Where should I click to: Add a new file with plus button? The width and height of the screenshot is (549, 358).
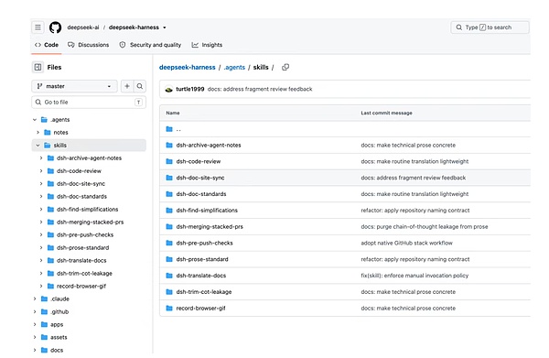pyautogui.click(x=127, y=86)
